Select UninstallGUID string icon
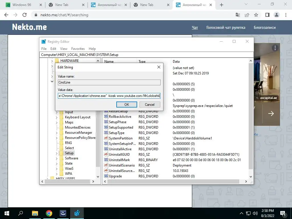 click(x=106, y=154)
